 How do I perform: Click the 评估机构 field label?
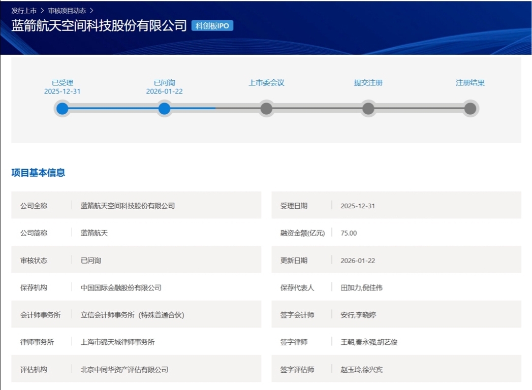(34, 370)
